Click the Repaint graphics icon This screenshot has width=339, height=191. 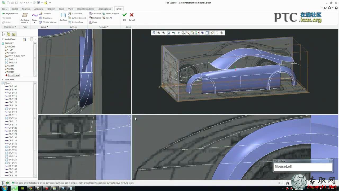tap(168, 33)
